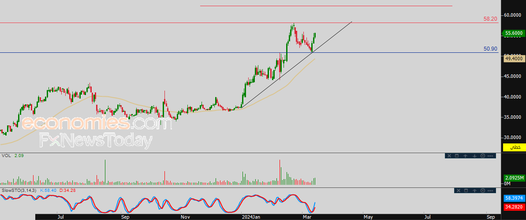Click the 45.0000 price axis label
Image resolution: width=526 pixels, height=220 pixels.
tap(513, 77)
